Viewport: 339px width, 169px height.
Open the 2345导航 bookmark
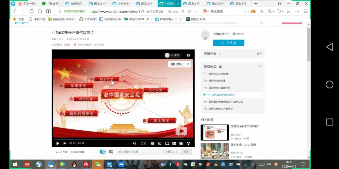pyautogui.click(x=88, y=19)
